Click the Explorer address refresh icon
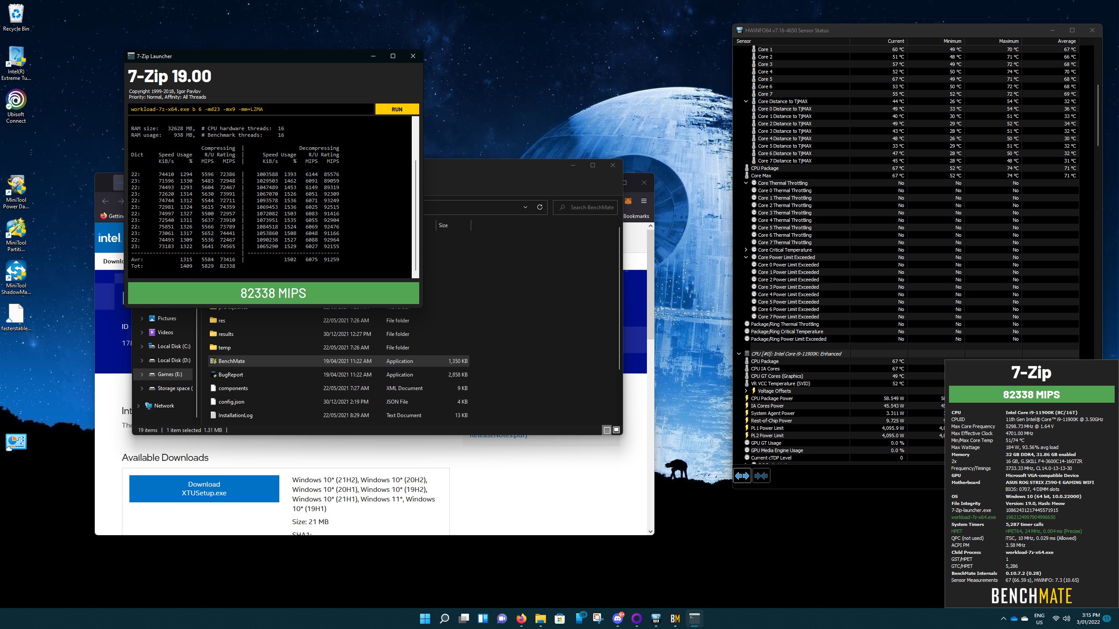Viewport: 1119px width, 629px height. click(x=540, y=207)
